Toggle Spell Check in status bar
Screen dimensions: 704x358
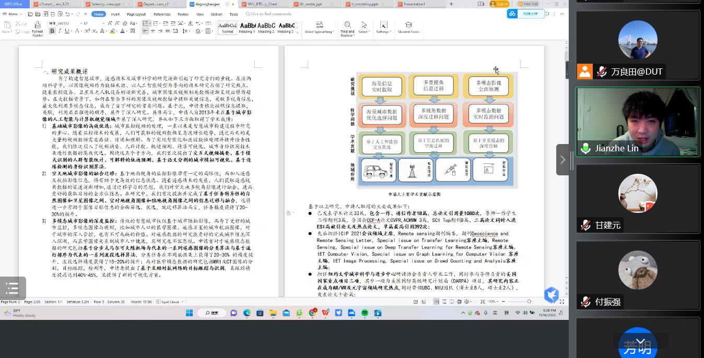(x=170, y=302)
